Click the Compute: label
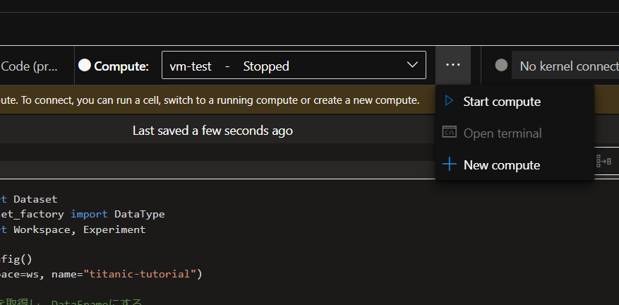 [x=121, y=66]
